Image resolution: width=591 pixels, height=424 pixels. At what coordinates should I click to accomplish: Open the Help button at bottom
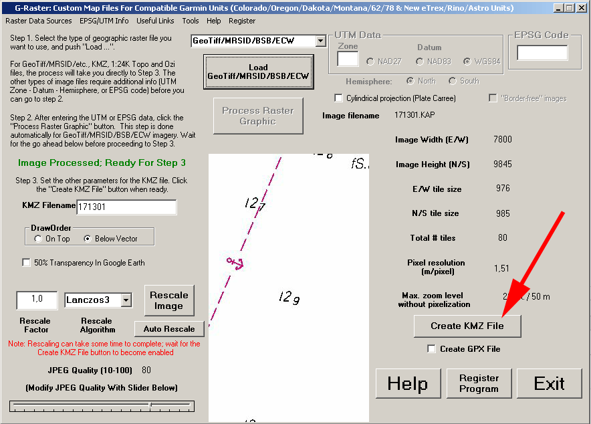[x=407, y=384]
